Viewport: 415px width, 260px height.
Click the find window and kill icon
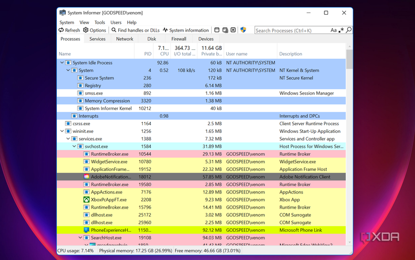233,30
